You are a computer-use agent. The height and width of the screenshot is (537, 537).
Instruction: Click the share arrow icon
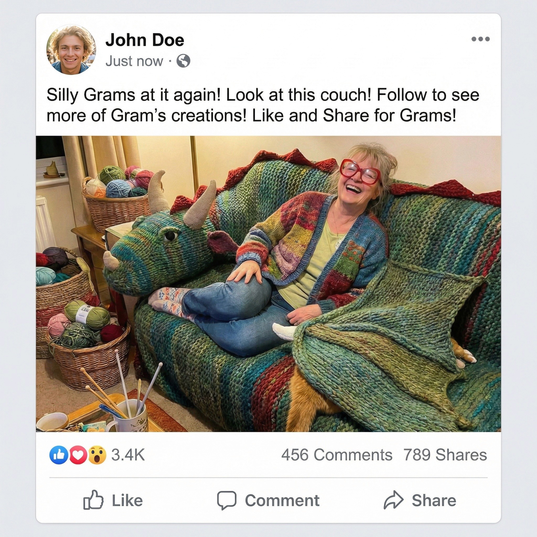[394, 500]
